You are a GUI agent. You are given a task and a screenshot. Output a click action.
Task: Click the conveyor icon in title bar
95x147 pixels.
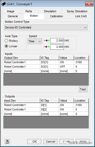tap(4, 4)
